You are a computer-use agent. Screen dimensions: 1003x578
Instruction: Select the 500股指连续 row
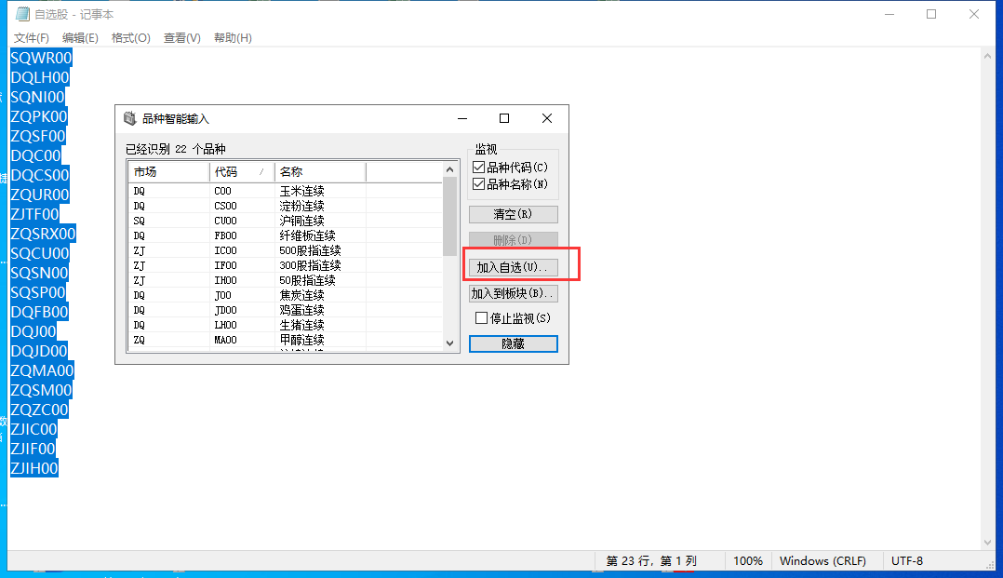[286, 250]
